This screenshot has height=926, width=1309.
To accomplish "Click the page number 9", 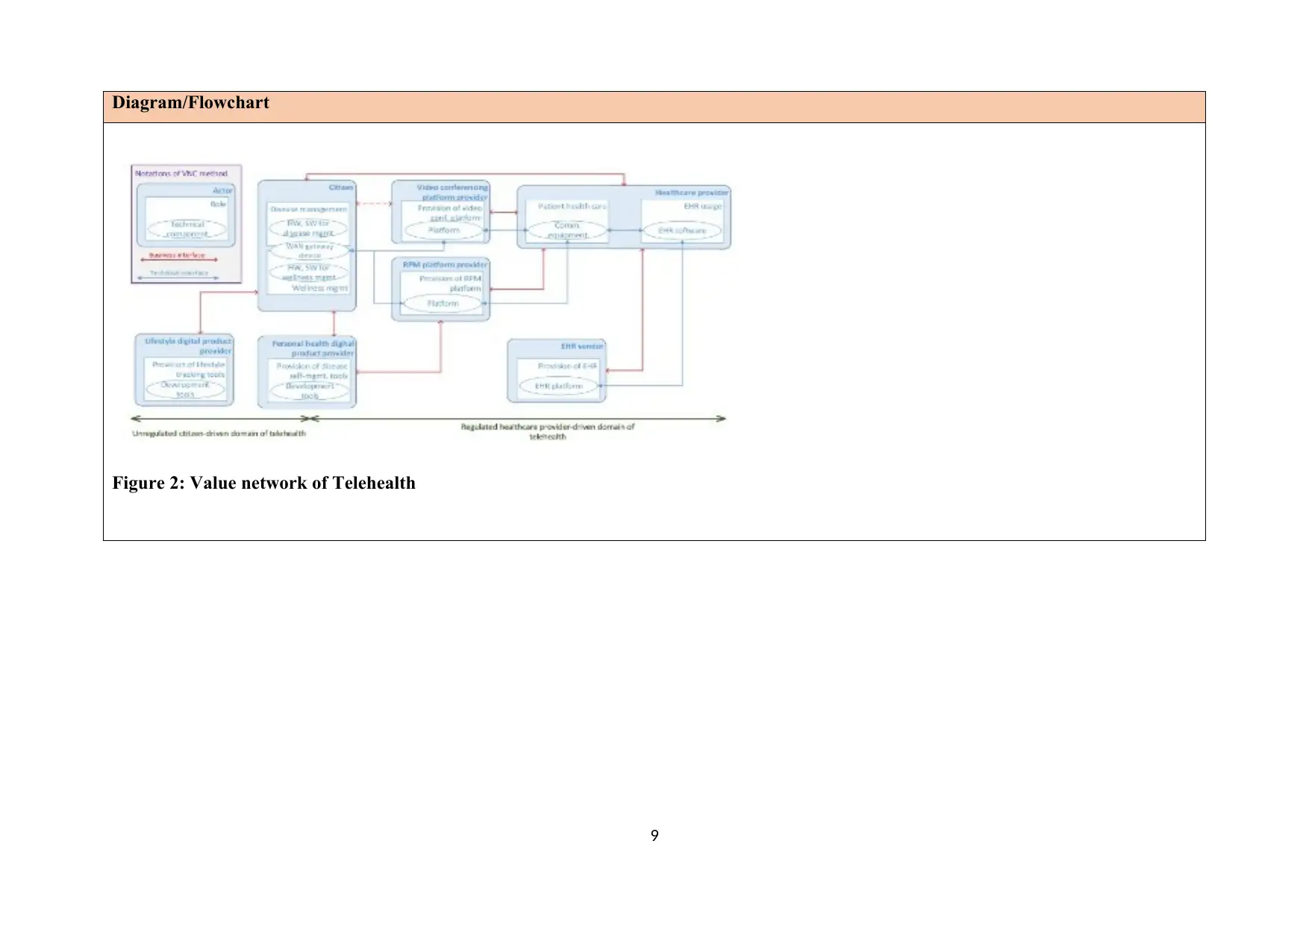I will tap(654, 836).
